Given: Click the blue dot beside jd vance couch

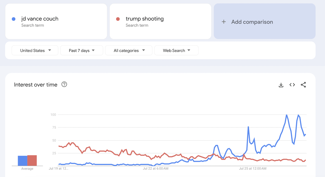Looking at the screenshot, I should (14, 19).
